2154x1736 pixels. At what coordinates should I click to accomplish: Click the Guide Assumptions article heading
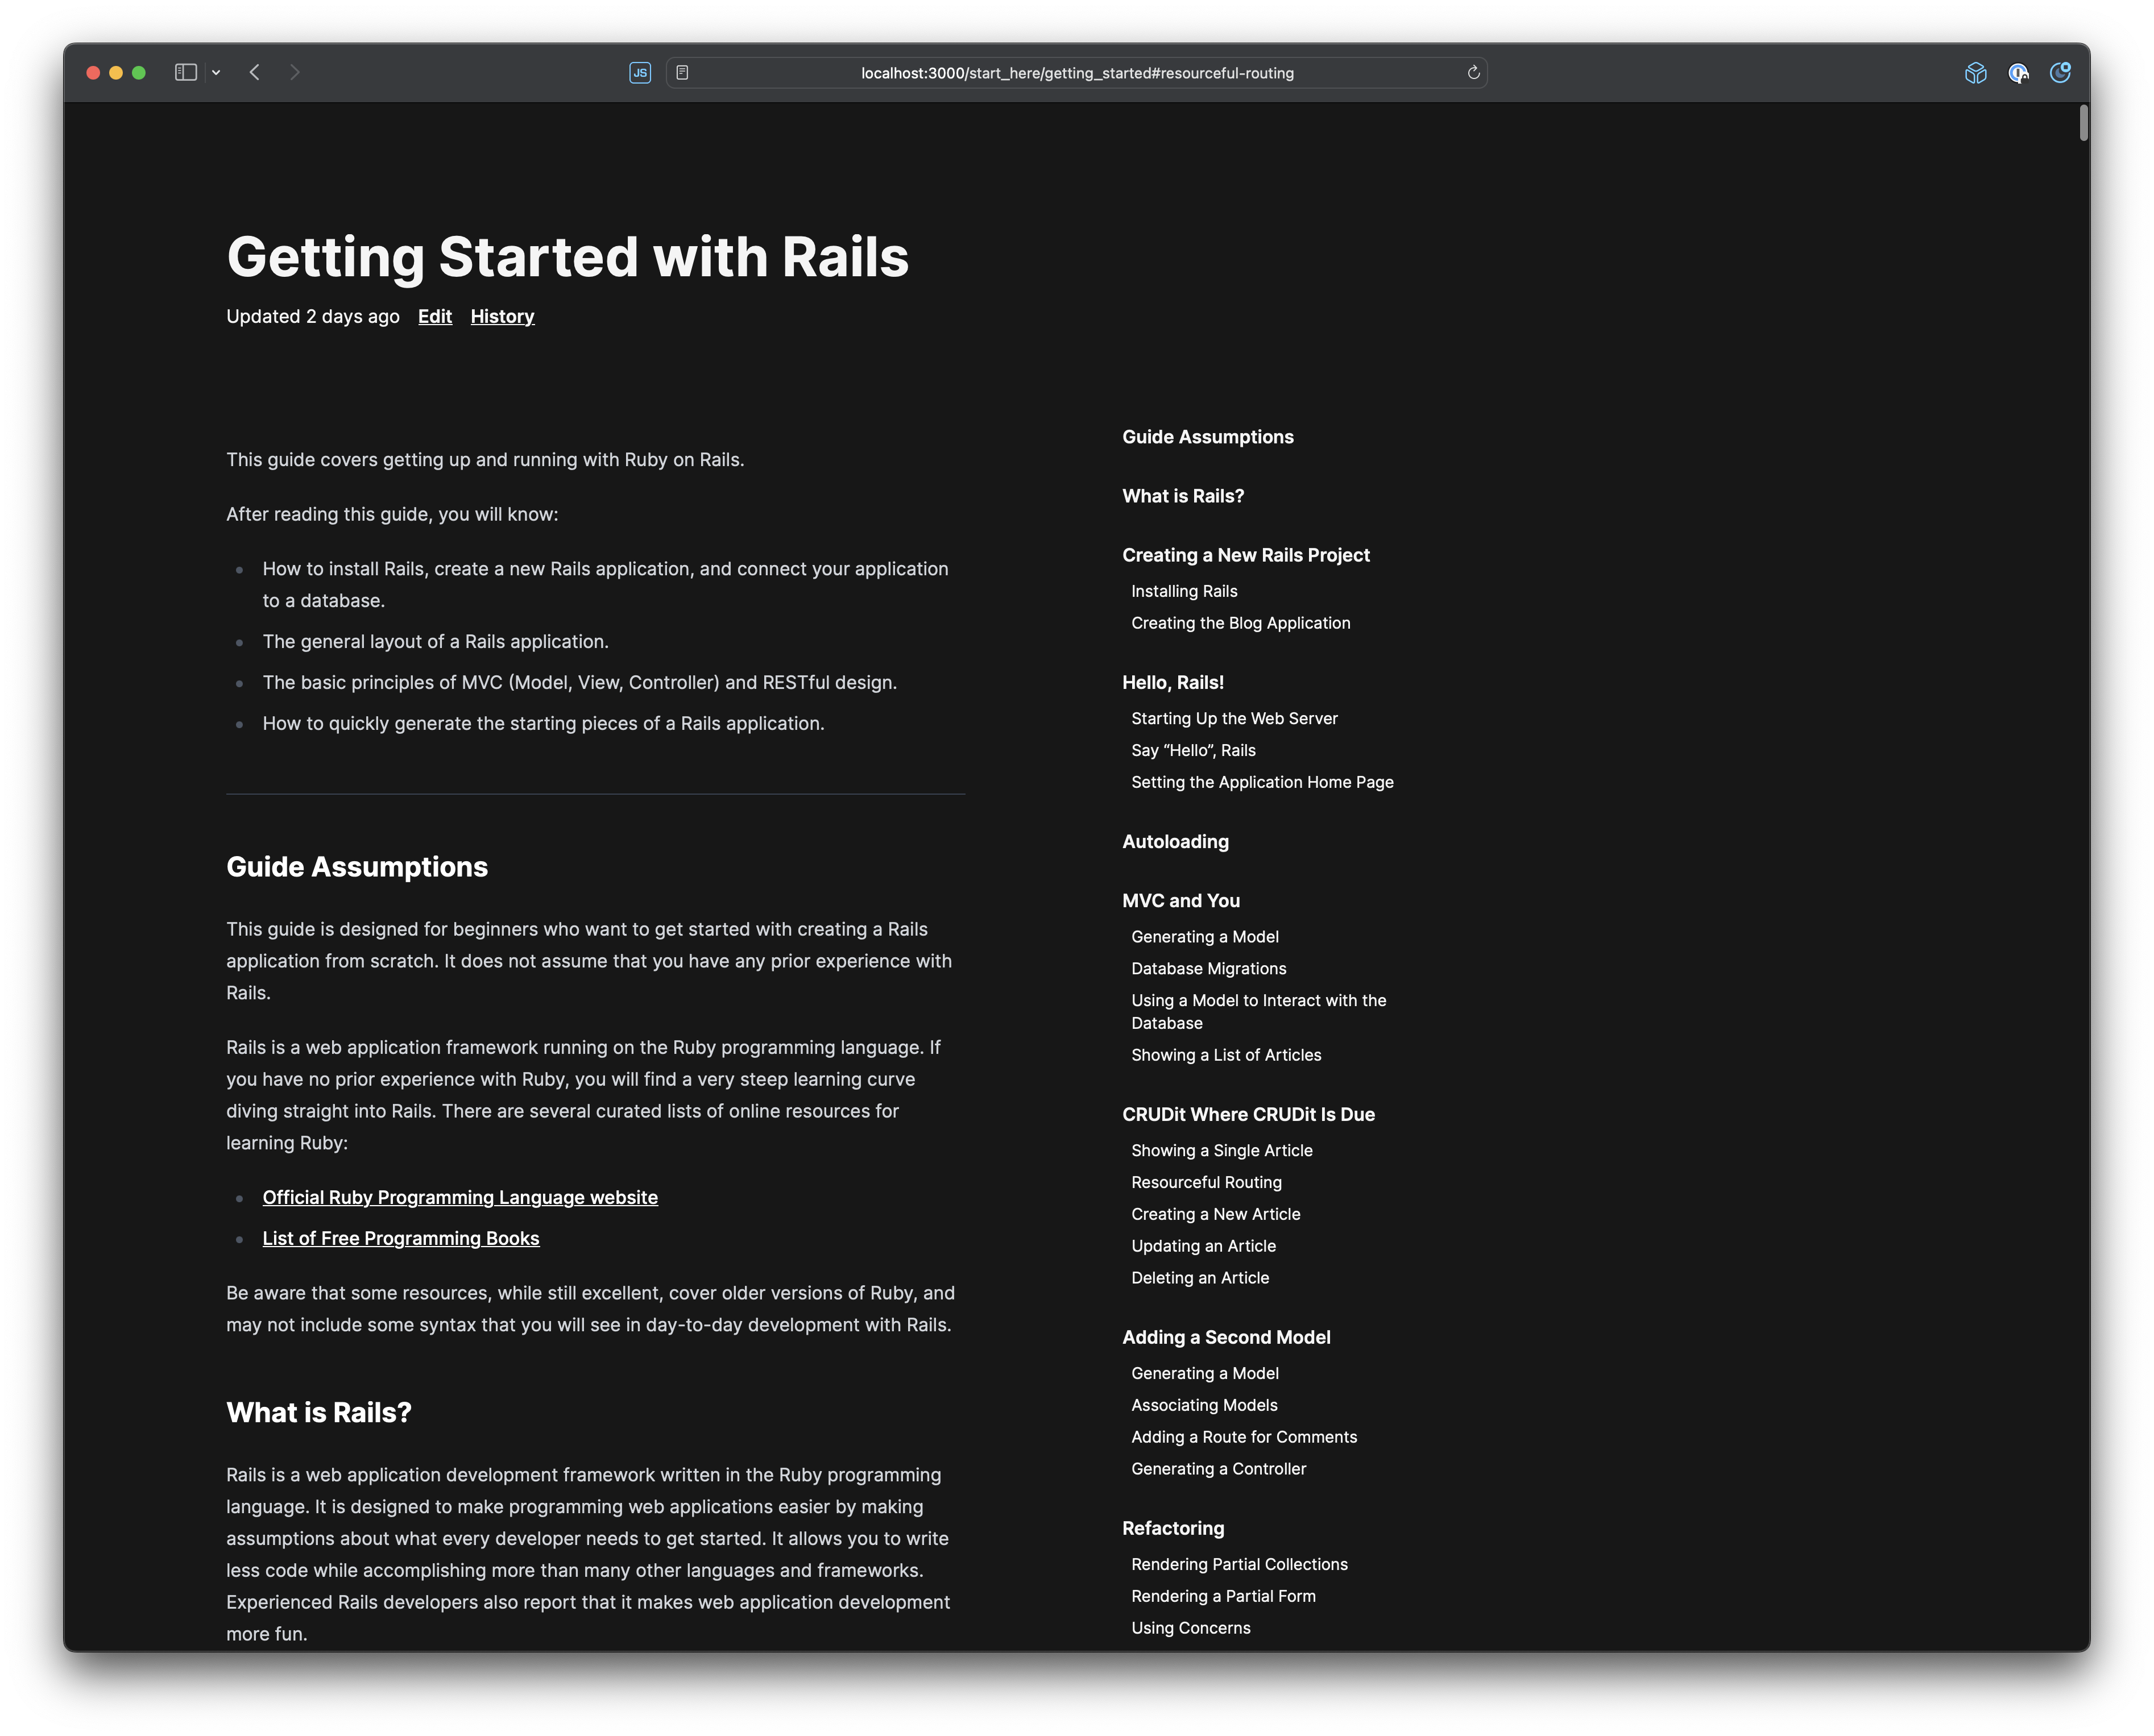tap(357, 867)
